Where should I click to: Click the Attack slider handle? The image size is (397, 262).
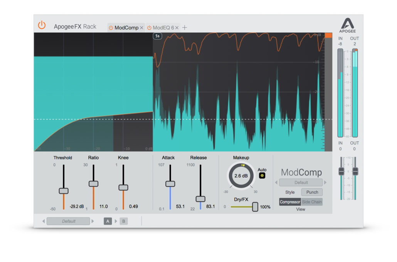point(170,184)
